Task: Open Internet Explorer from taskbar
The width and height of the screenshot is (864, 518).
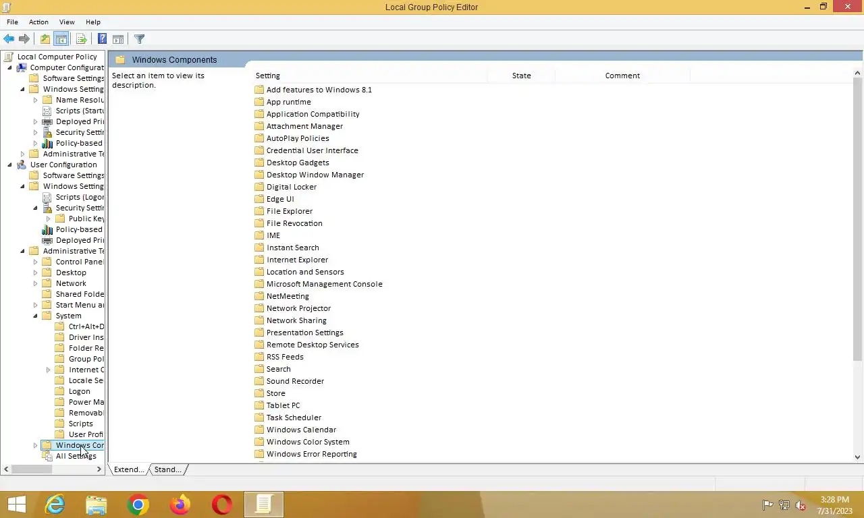Action: click(55, 505)
